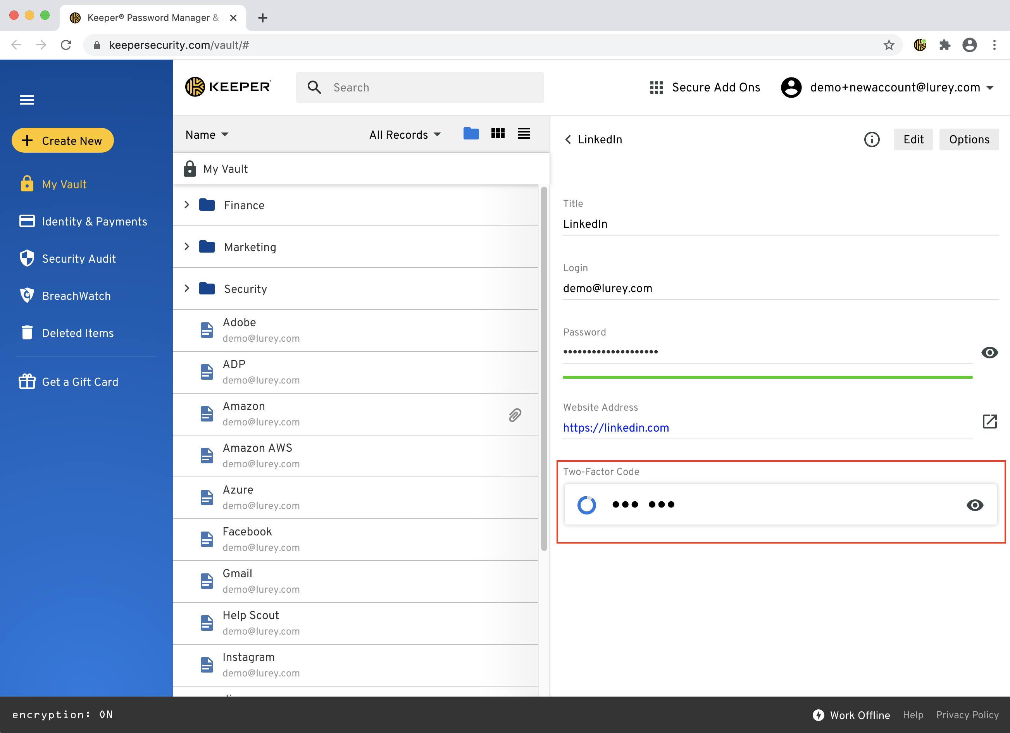Select the Azure record
1010x733 pixels.
click(x=355, y=497)
